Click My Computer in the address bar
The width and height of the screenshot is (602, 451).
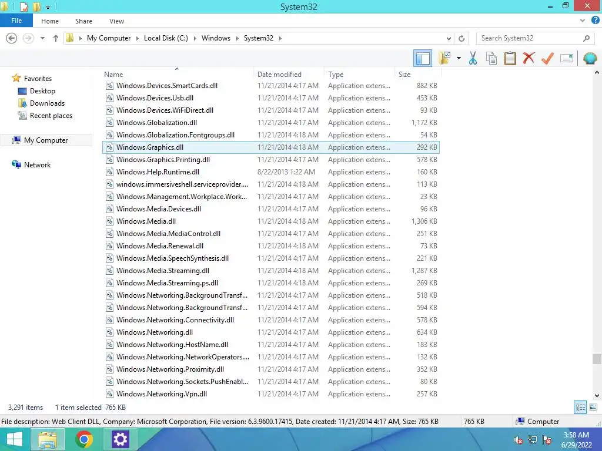click(109, 38)
